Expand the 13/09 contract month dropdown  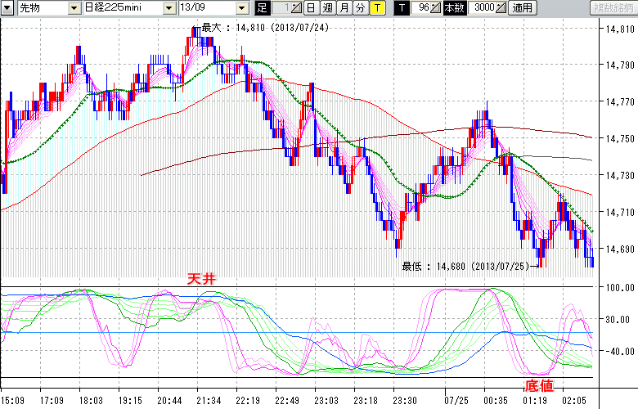241,7
